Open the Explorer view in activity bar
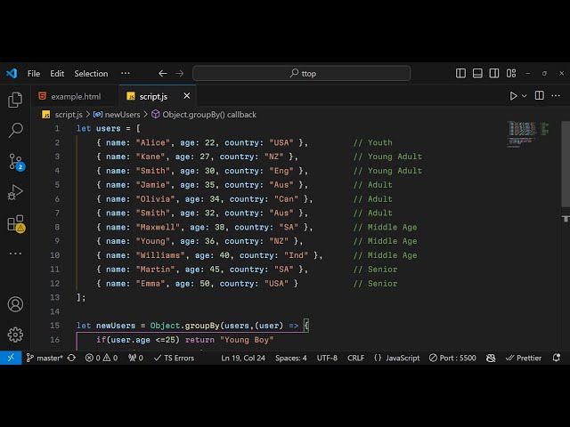 (15, 100)
